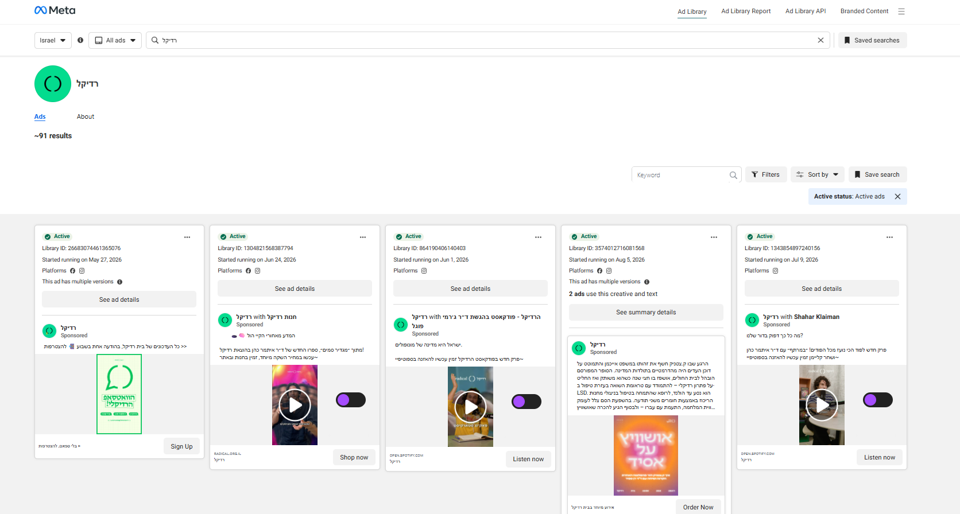This screenshot has width=960, height=514.
Task: Click multiple versions info icon, May 27 ad
Action: coord(120,282)
